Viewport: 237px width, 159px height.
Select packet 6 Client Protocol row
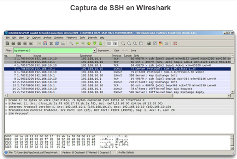tap(118, 72)
